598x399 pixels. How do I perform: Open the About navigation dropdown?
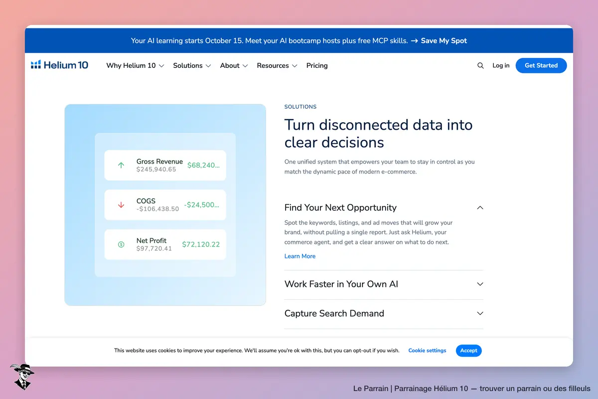[234, 65]
